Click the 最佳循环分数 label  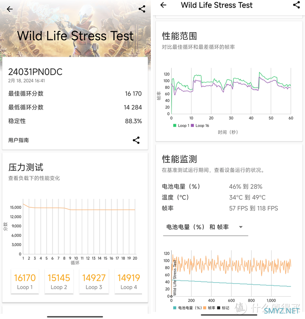[x=26, y=93]
